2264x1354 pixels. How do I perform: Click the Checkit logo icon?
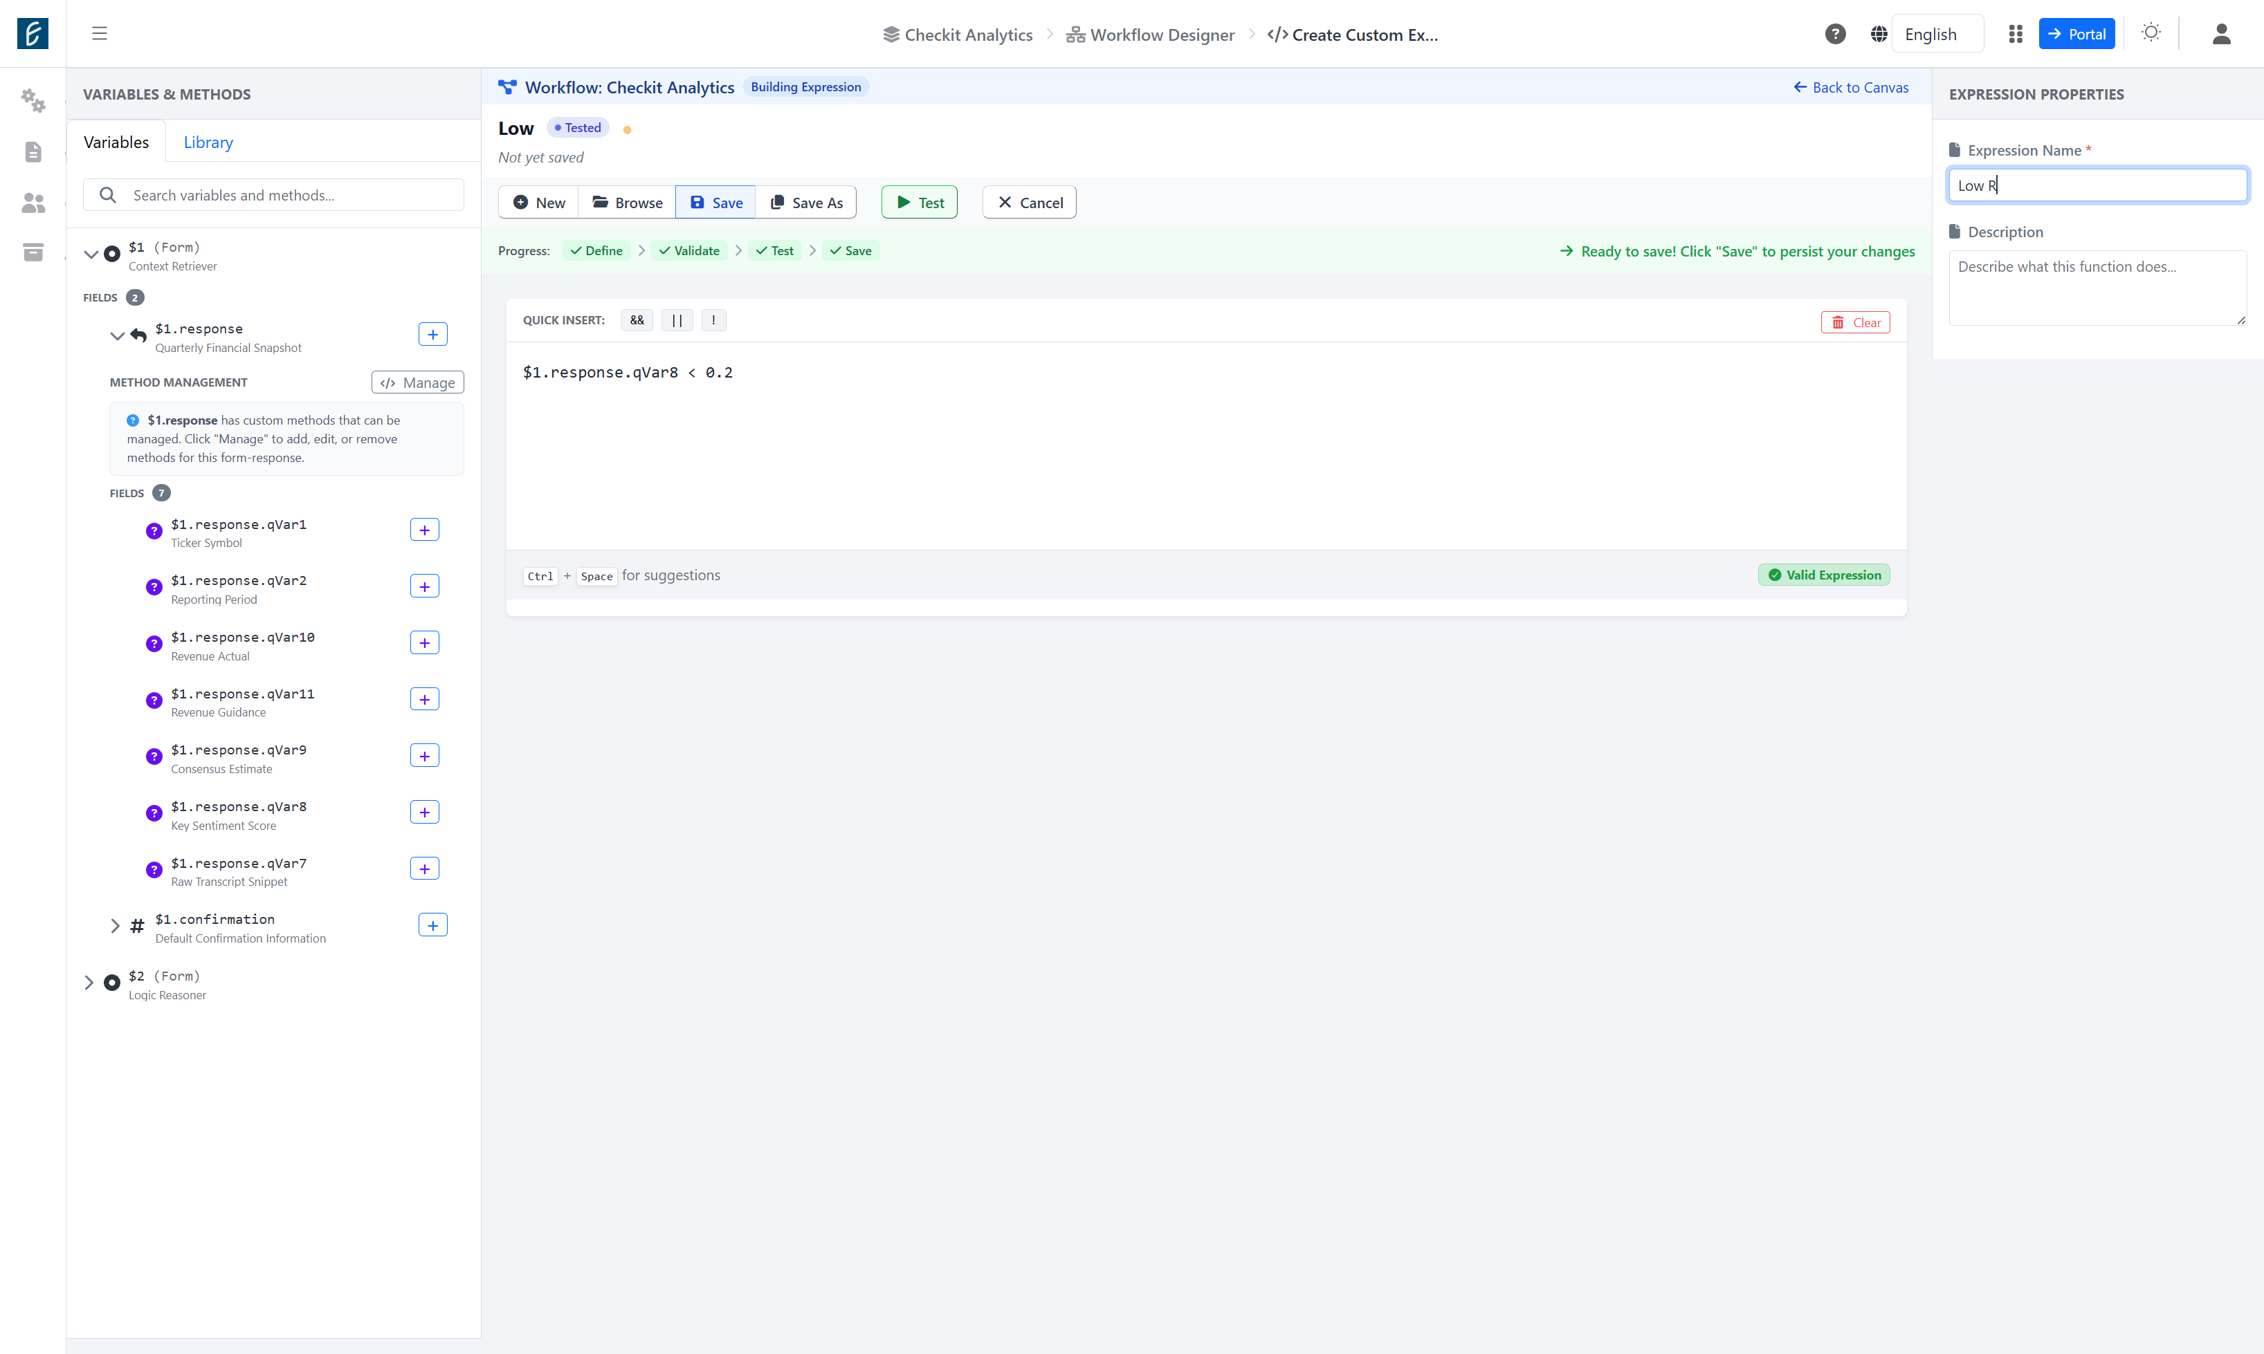33,34
